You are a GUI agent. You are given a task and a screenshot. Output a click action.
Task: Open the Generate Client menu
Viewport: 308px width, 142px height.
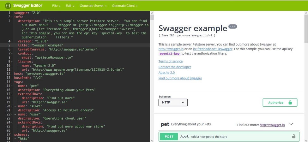click(x=125, y=6)
